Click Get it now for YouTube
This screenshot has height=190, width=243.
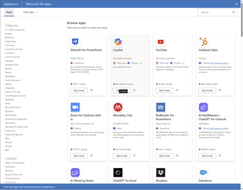[164, 90]
